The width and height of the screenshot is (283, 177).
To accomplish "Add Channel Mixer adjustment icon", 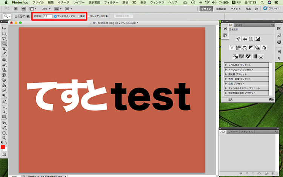I will (264, 48).
